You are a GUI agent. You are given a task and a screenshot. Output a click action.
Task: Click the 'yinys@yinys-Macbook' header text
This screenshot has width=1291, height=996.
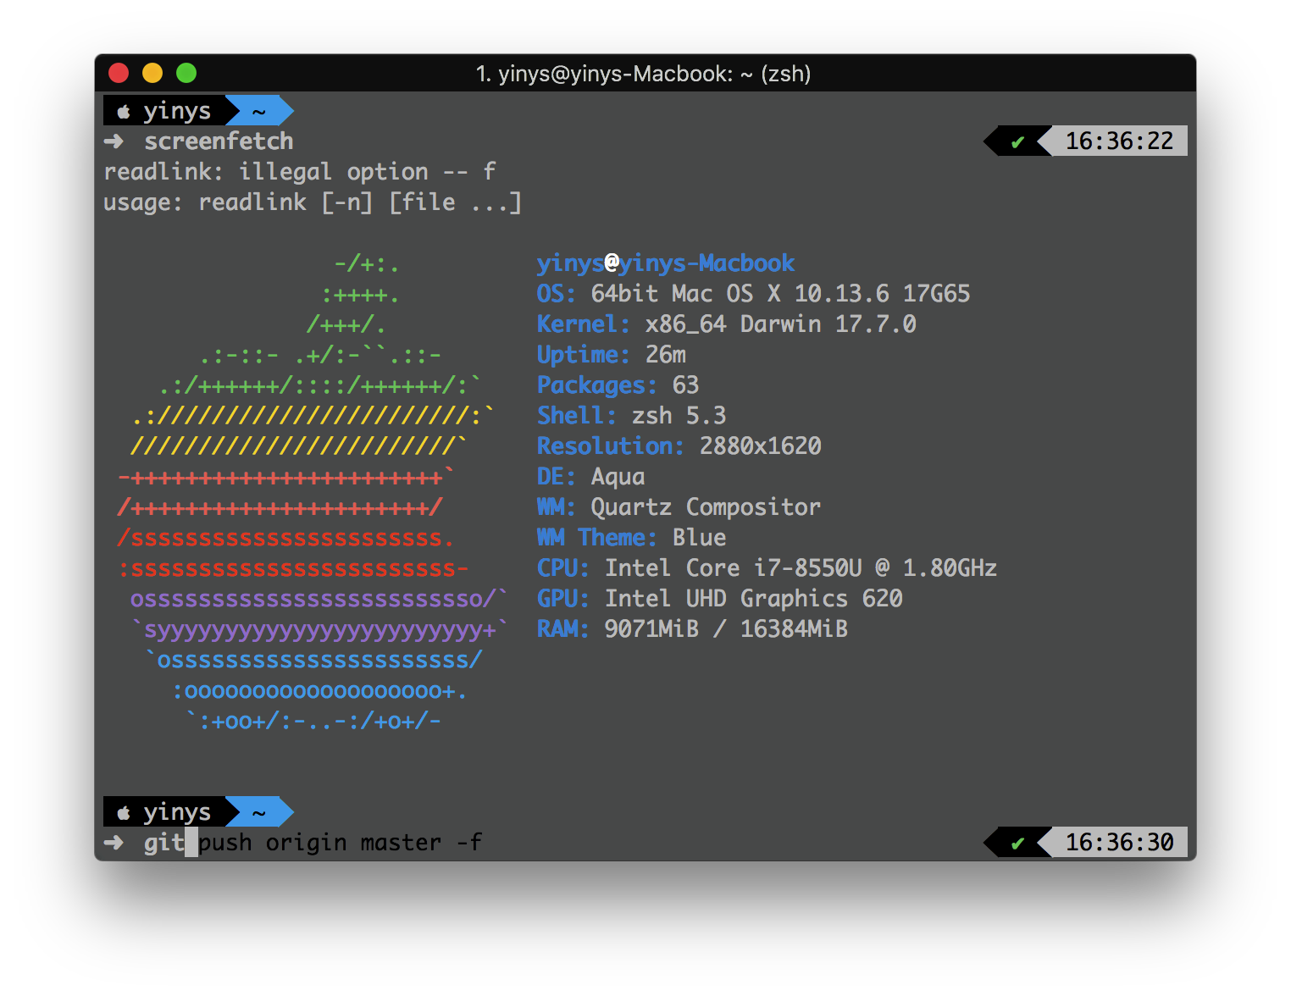666,263
